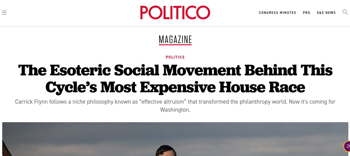
Task: Go to E&E News from header
Action: point(326,13)
